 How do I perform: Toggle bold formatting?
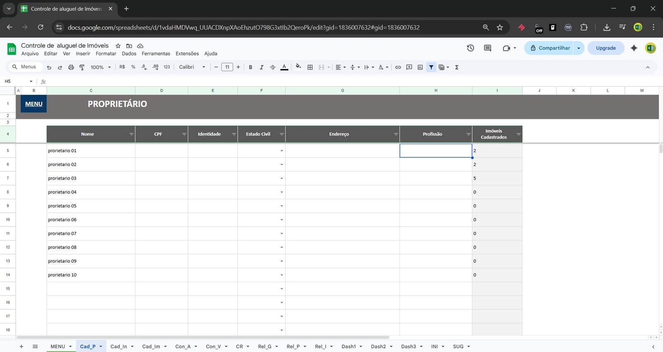tap(250, 67)
